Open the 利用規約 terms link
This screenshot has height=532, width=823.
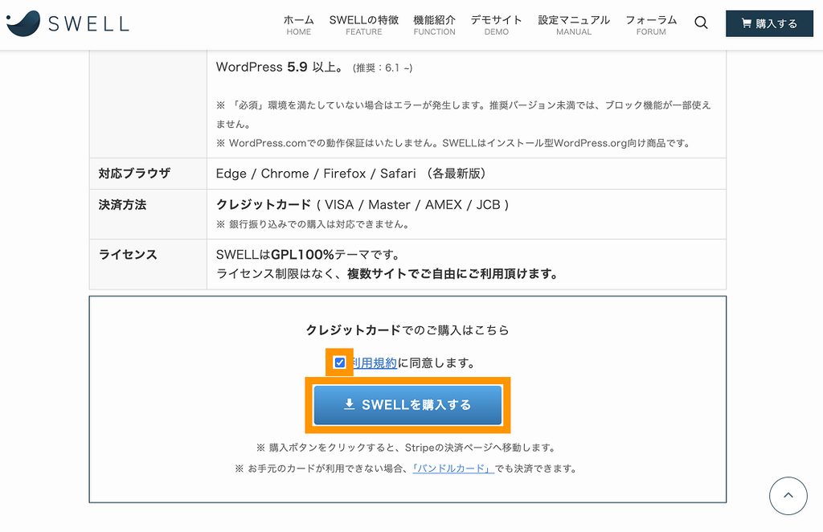375,362
